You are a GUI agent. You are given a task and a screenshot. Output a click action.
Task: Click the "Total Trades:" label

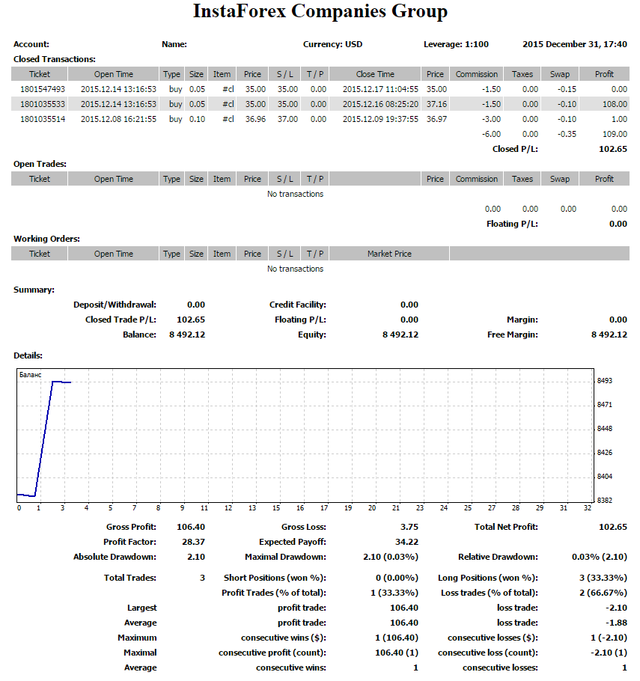click(x=130, y=578)
